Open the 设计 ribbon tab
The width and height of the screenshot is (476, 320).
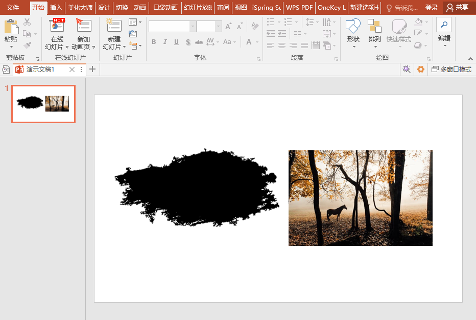click(104, 7)
